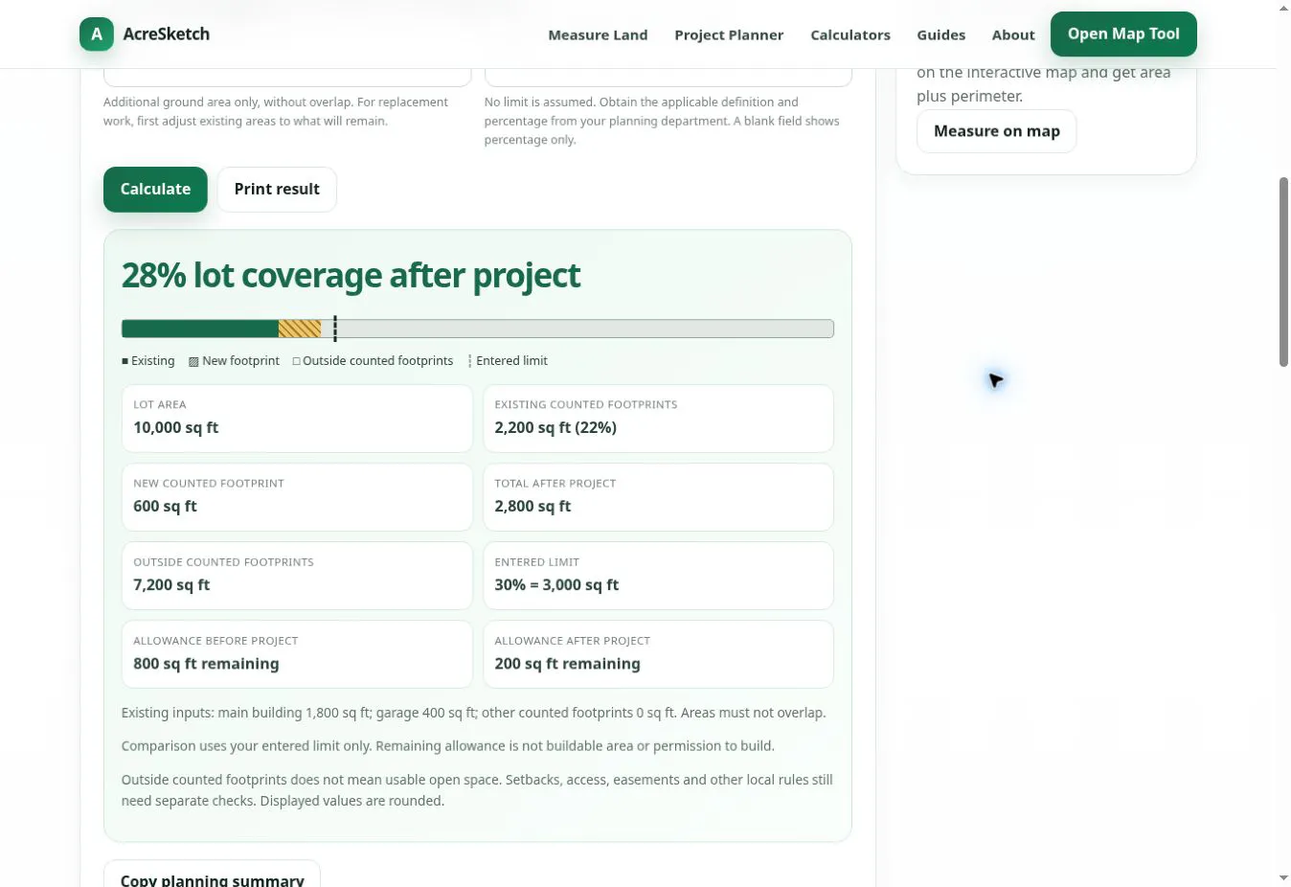1291x887 pixels.
Task: Click the '2,800 sq ft' total value
Action: click(x=532, y=507)
